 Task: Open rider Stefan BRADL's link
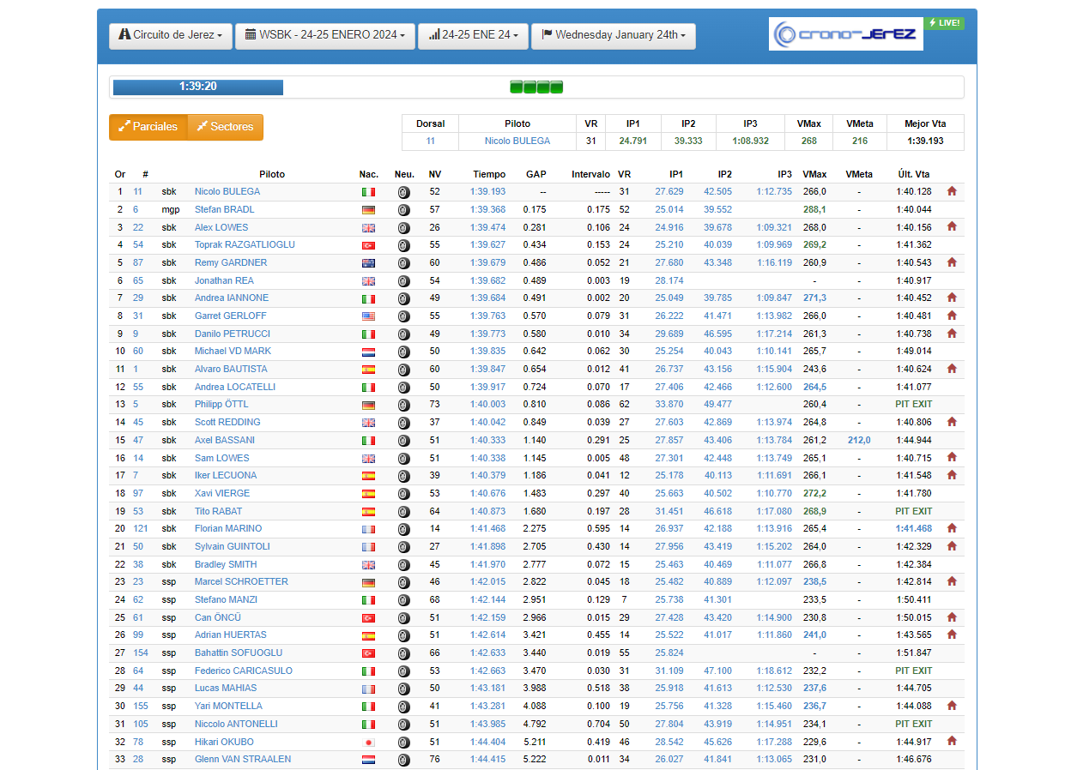click(x=224, y=209)
